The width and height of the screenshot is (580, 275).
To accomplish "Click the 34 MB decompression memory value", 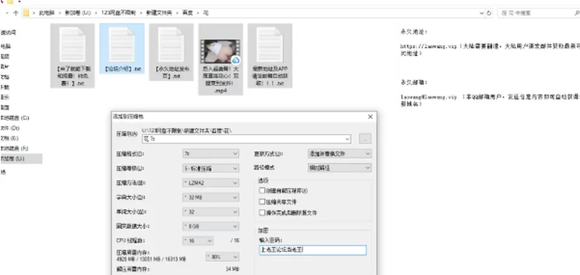I will pyautogui.click(x=232, y=269).
